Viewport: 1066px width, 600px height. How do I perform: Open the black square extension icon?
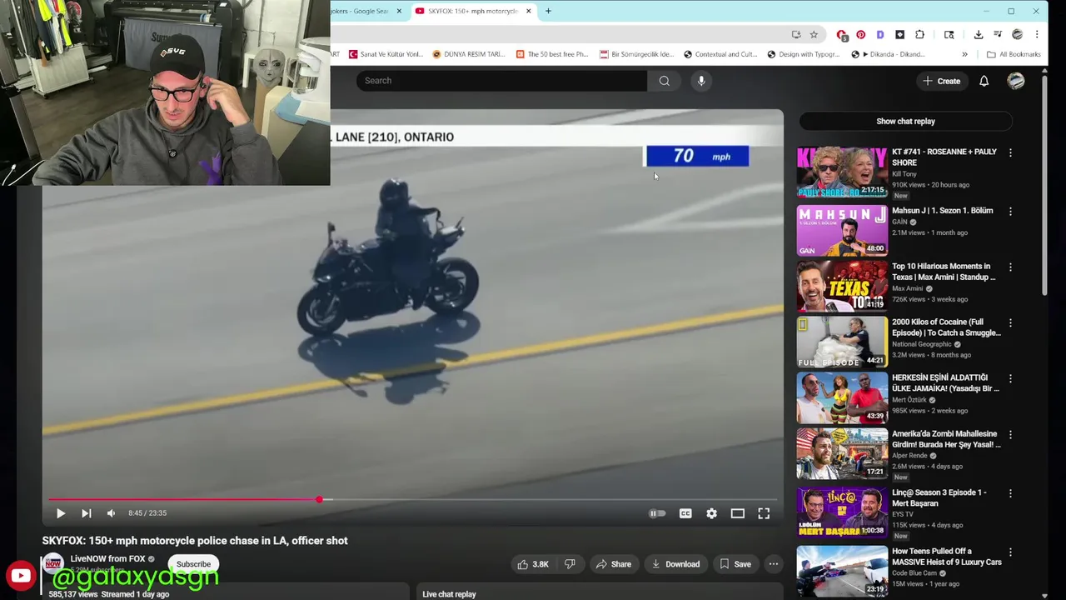click(x=899, y=34)
